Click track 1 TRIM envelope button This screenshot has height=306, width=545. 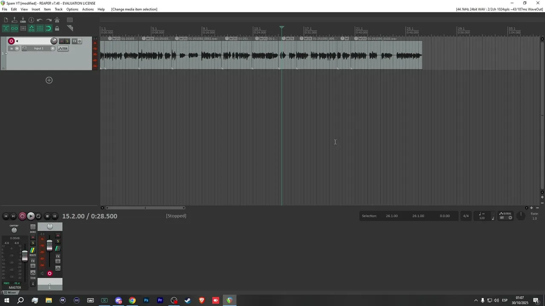pos(63,48)
